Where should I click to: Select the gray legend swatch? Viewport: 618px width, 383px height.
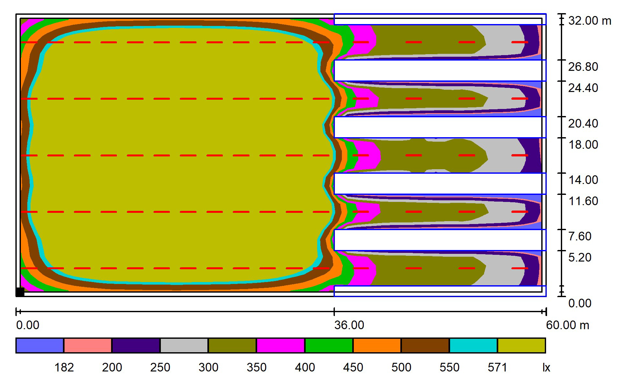tap(184, 346)
